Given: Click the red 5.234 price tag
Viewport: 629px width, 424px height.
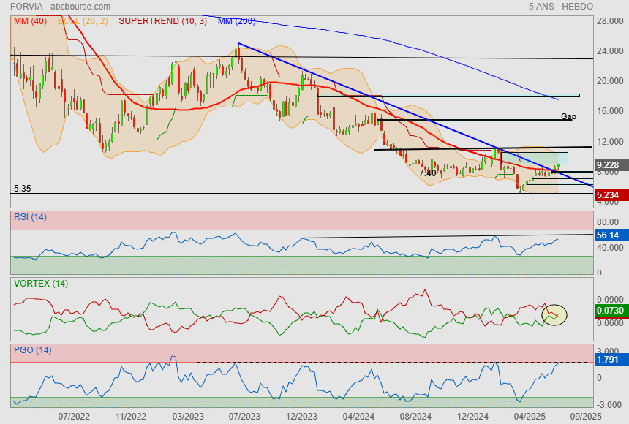Looking at the screenshot, I should [611, 195].
